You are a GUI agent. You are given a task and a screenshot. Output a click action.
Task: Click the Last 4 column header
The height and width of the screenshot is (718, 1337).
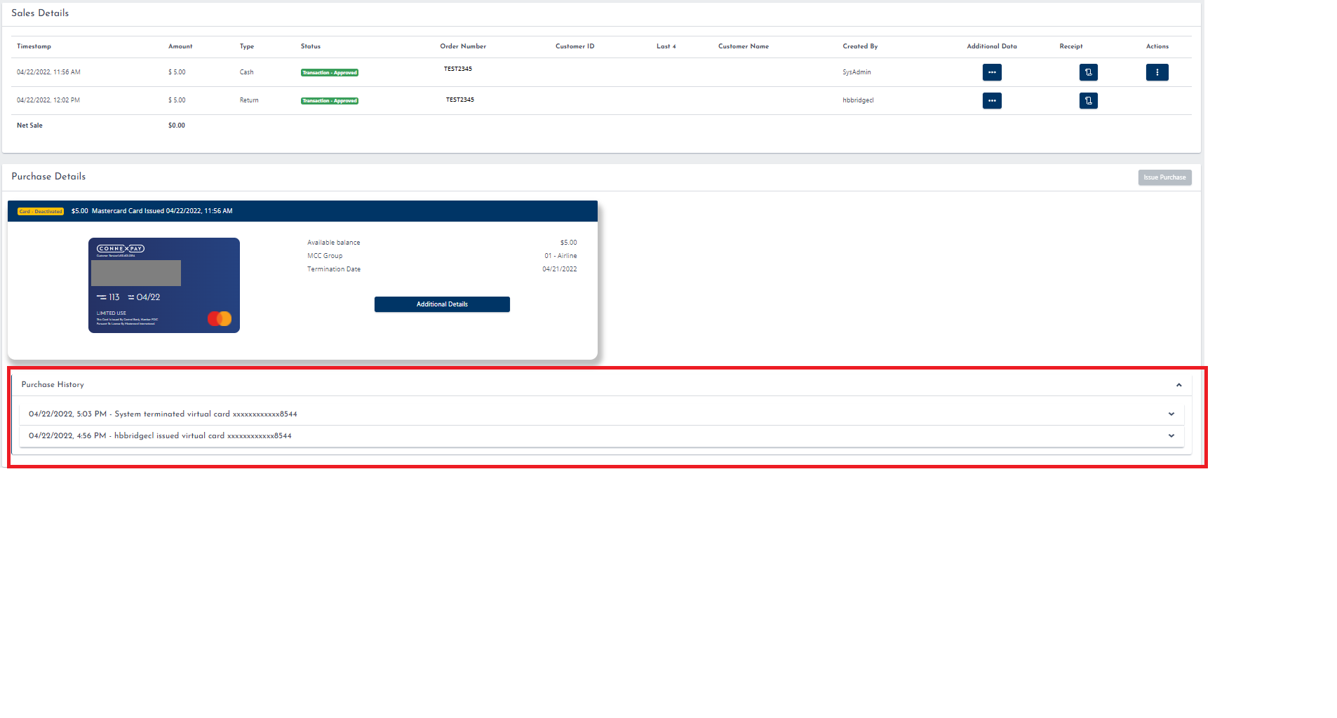[666, 46]
